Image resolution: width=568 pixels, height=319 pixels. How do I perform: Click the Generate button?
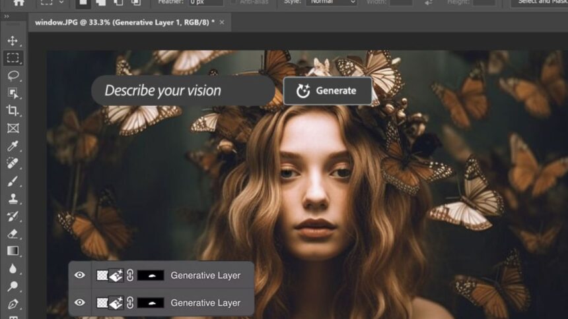328,91
